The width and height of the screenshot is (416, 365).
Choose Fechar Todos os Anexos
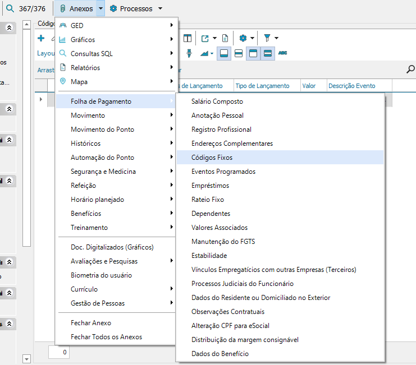(x=106, y=337)
